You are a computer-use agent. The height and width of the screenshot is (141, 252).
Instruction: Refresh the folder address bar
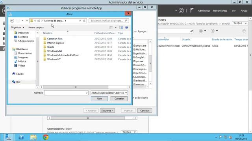pyautogui.click(x=84, y=21)
